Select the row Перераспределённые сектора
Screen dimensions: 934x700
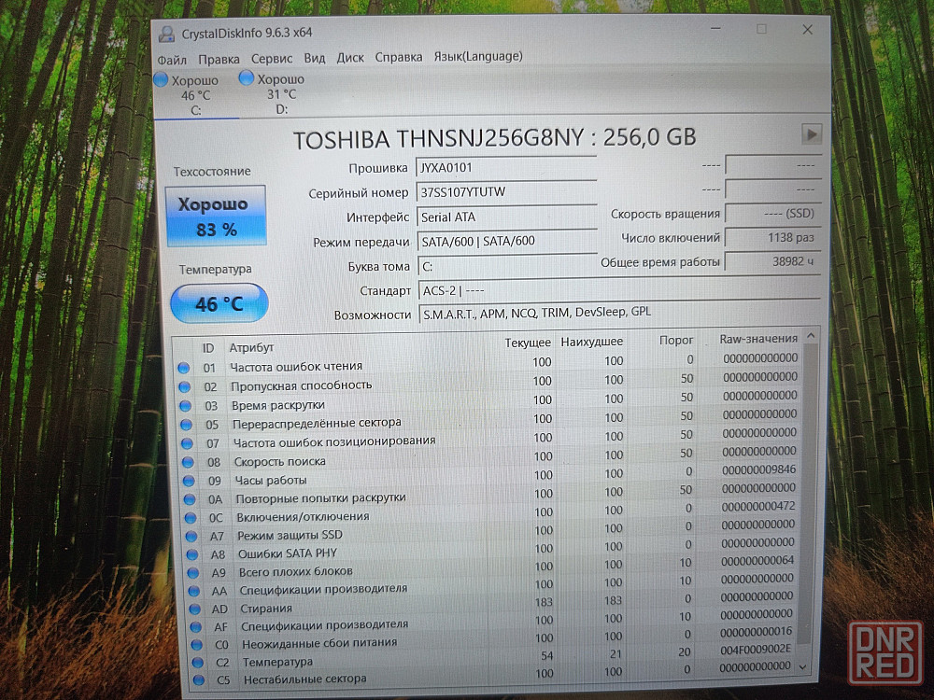(x=489, y=420)
